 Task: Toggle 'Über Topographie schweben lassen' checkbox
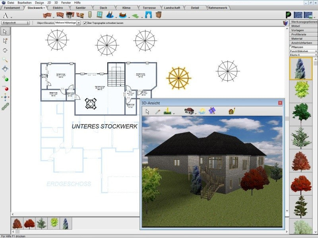click(85, 23)
